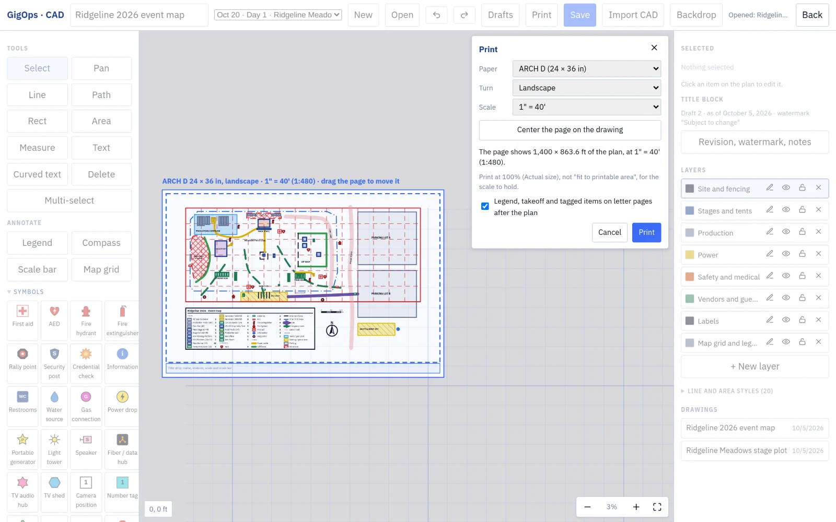This screenshot has width=836, height=522.
Task: Click the blue Print button in dialog
Action: click(x=646, y=233)
